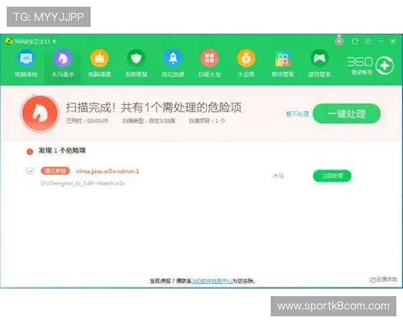This screenshot has height=323, width=403.
Task: Open 功能大全 all features grid
Action: click(x=210, y=63)
